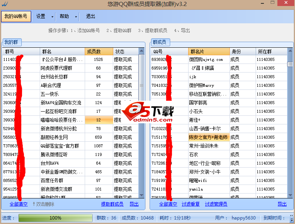
Task: Sort groups by 成员数 column header
Action: coord(99,51)
